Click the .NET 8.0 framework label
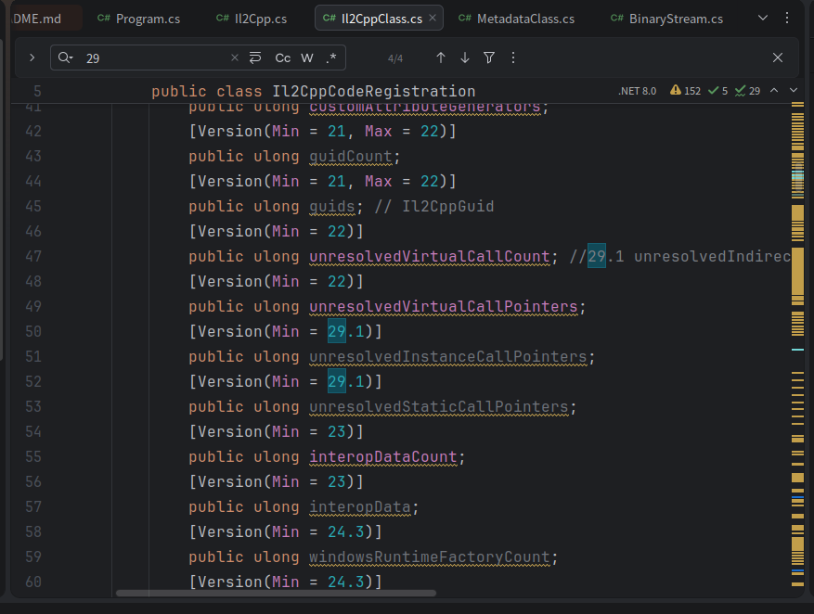Screen dimensions: 814x614 point(637,91)
